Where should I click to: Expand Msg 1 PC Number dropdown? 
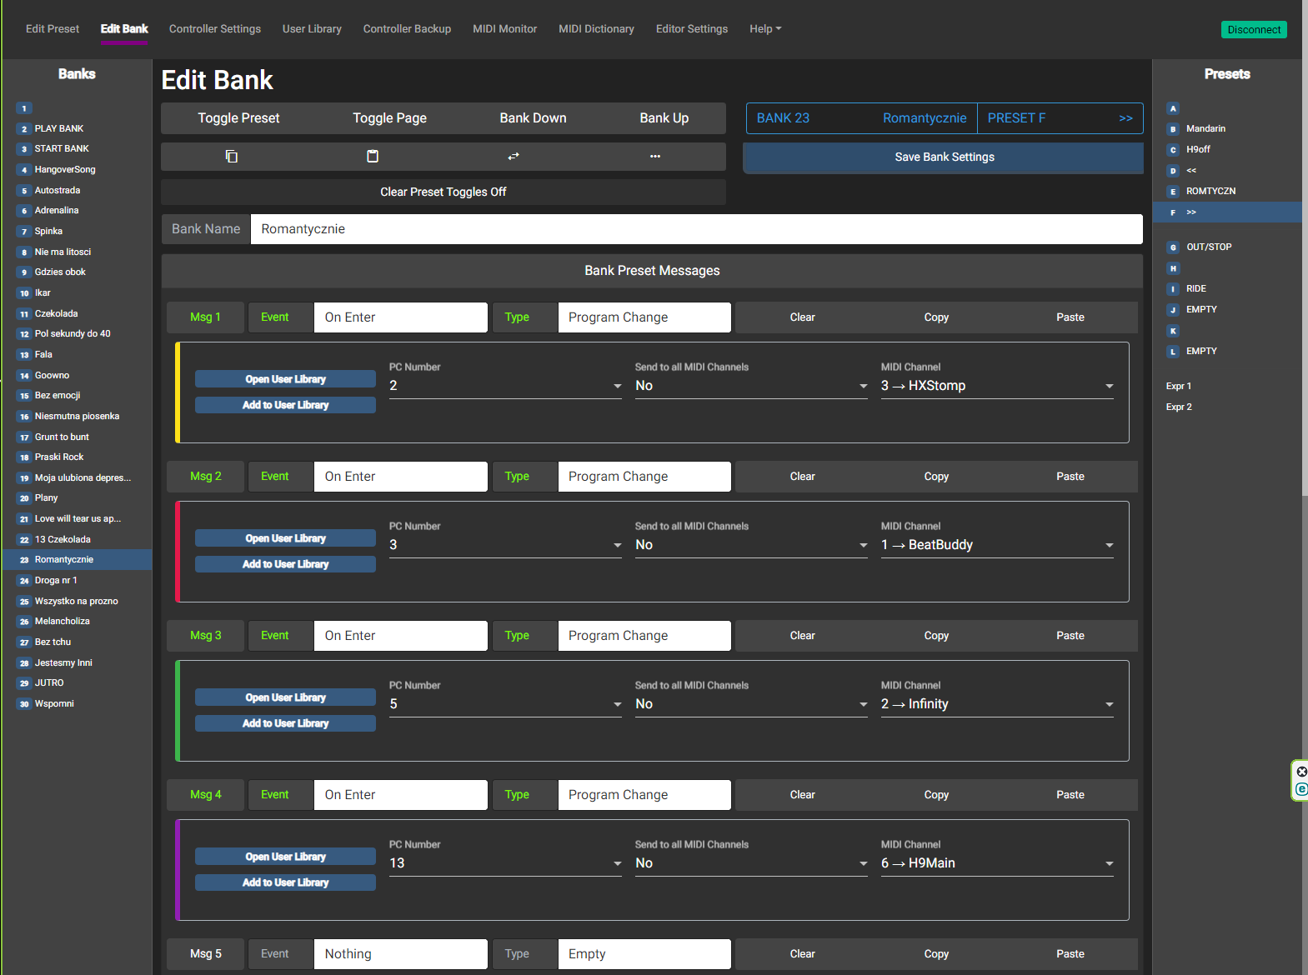click(505, 386)
